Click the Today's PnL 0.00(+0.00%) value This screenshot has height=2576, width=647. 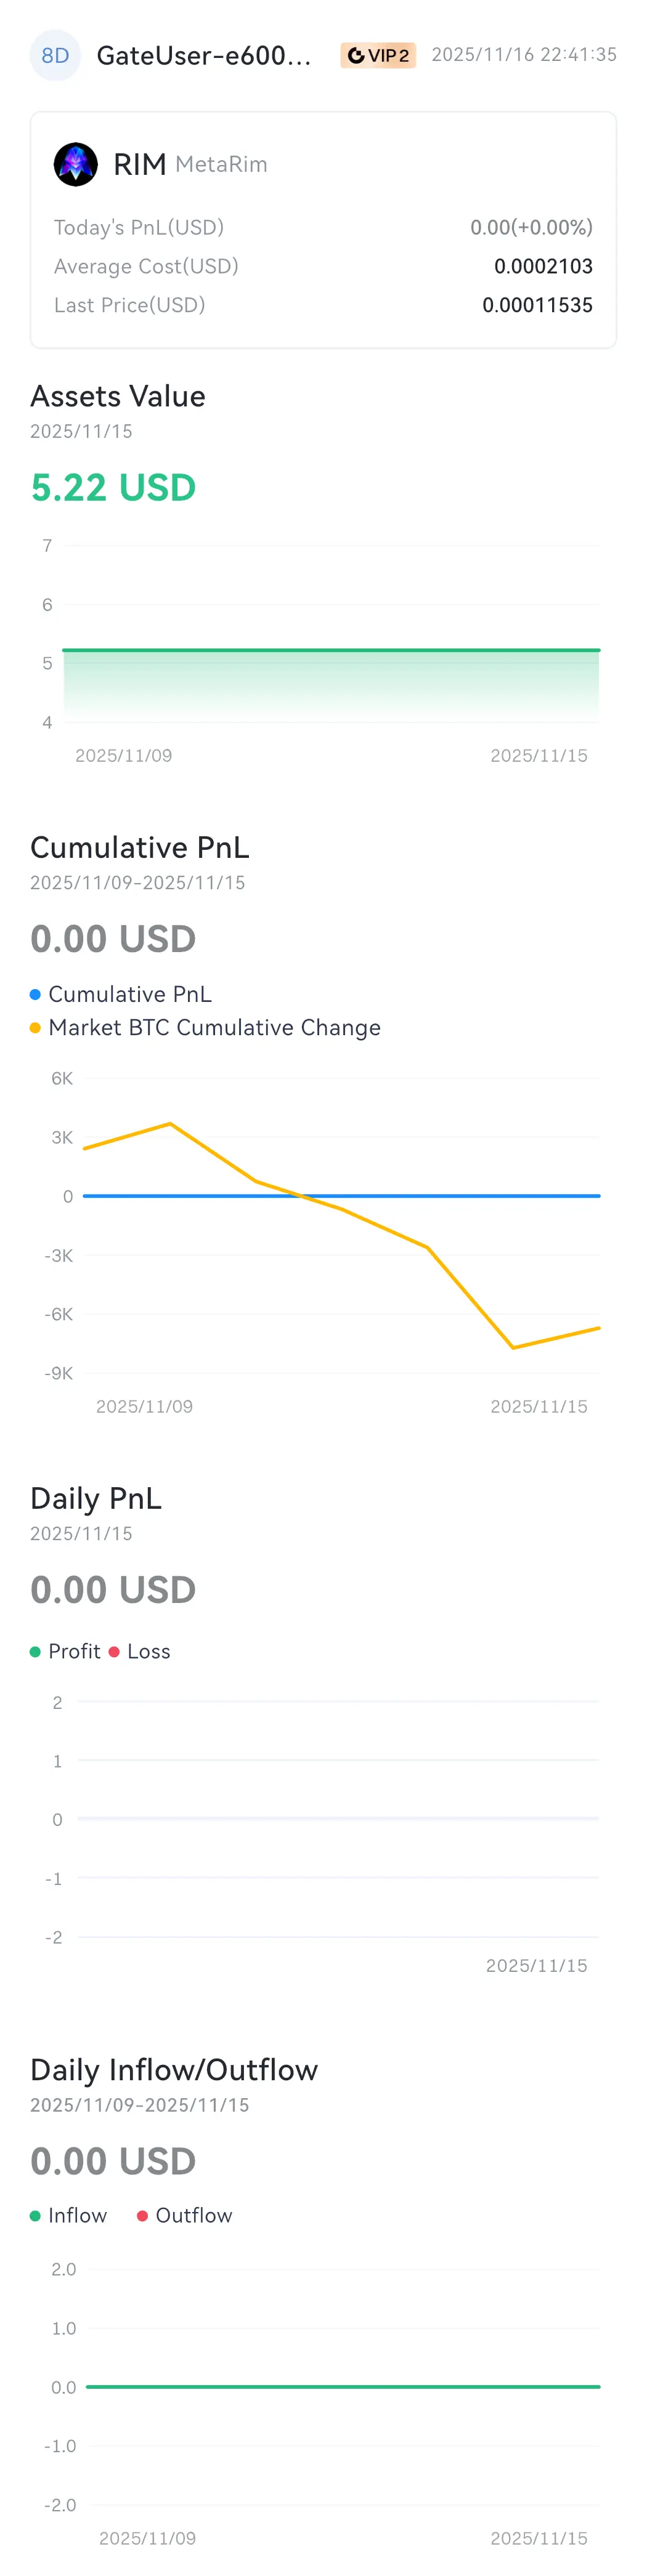(x=531, y=227)
